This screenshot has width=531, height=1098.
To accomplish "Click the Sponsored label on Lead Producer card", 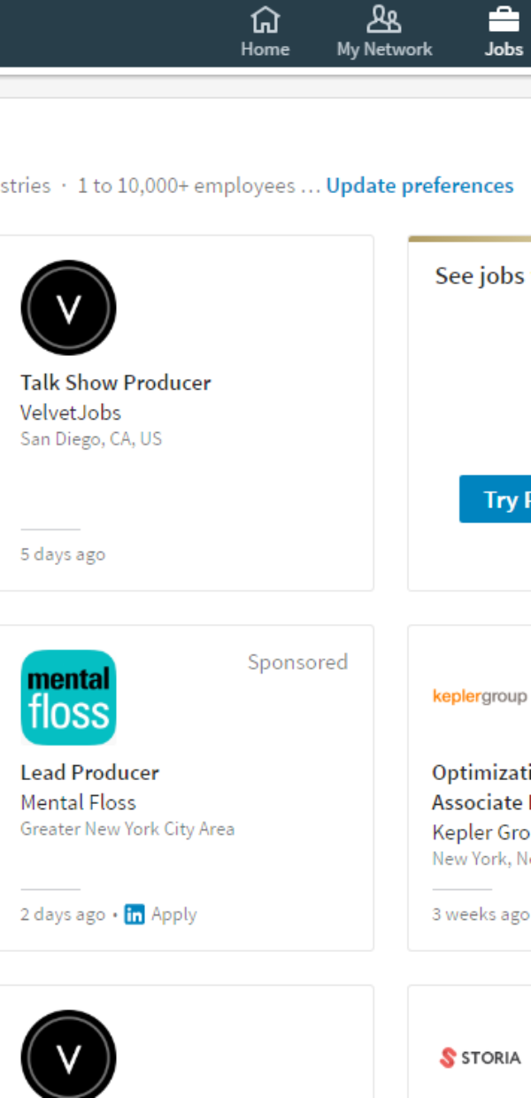I will (x=297, y=662).
